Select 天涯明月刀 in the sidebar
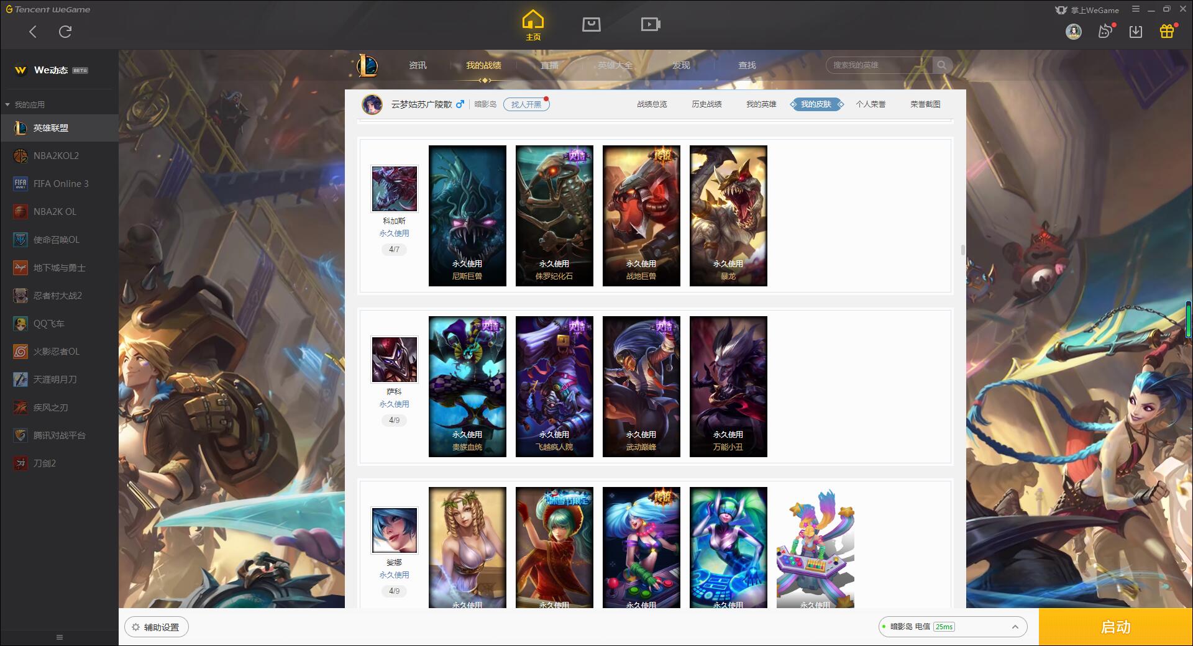This screenshot has height=646, width=1193. [59, 380]
